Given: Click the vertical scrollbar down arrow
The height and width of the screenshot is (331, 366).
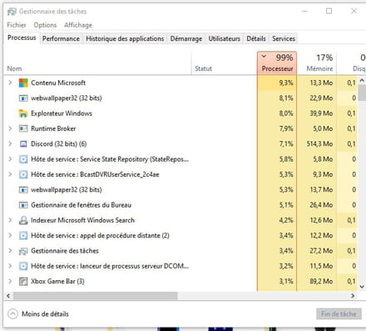Looking at the screenshot, I should 362,287.
